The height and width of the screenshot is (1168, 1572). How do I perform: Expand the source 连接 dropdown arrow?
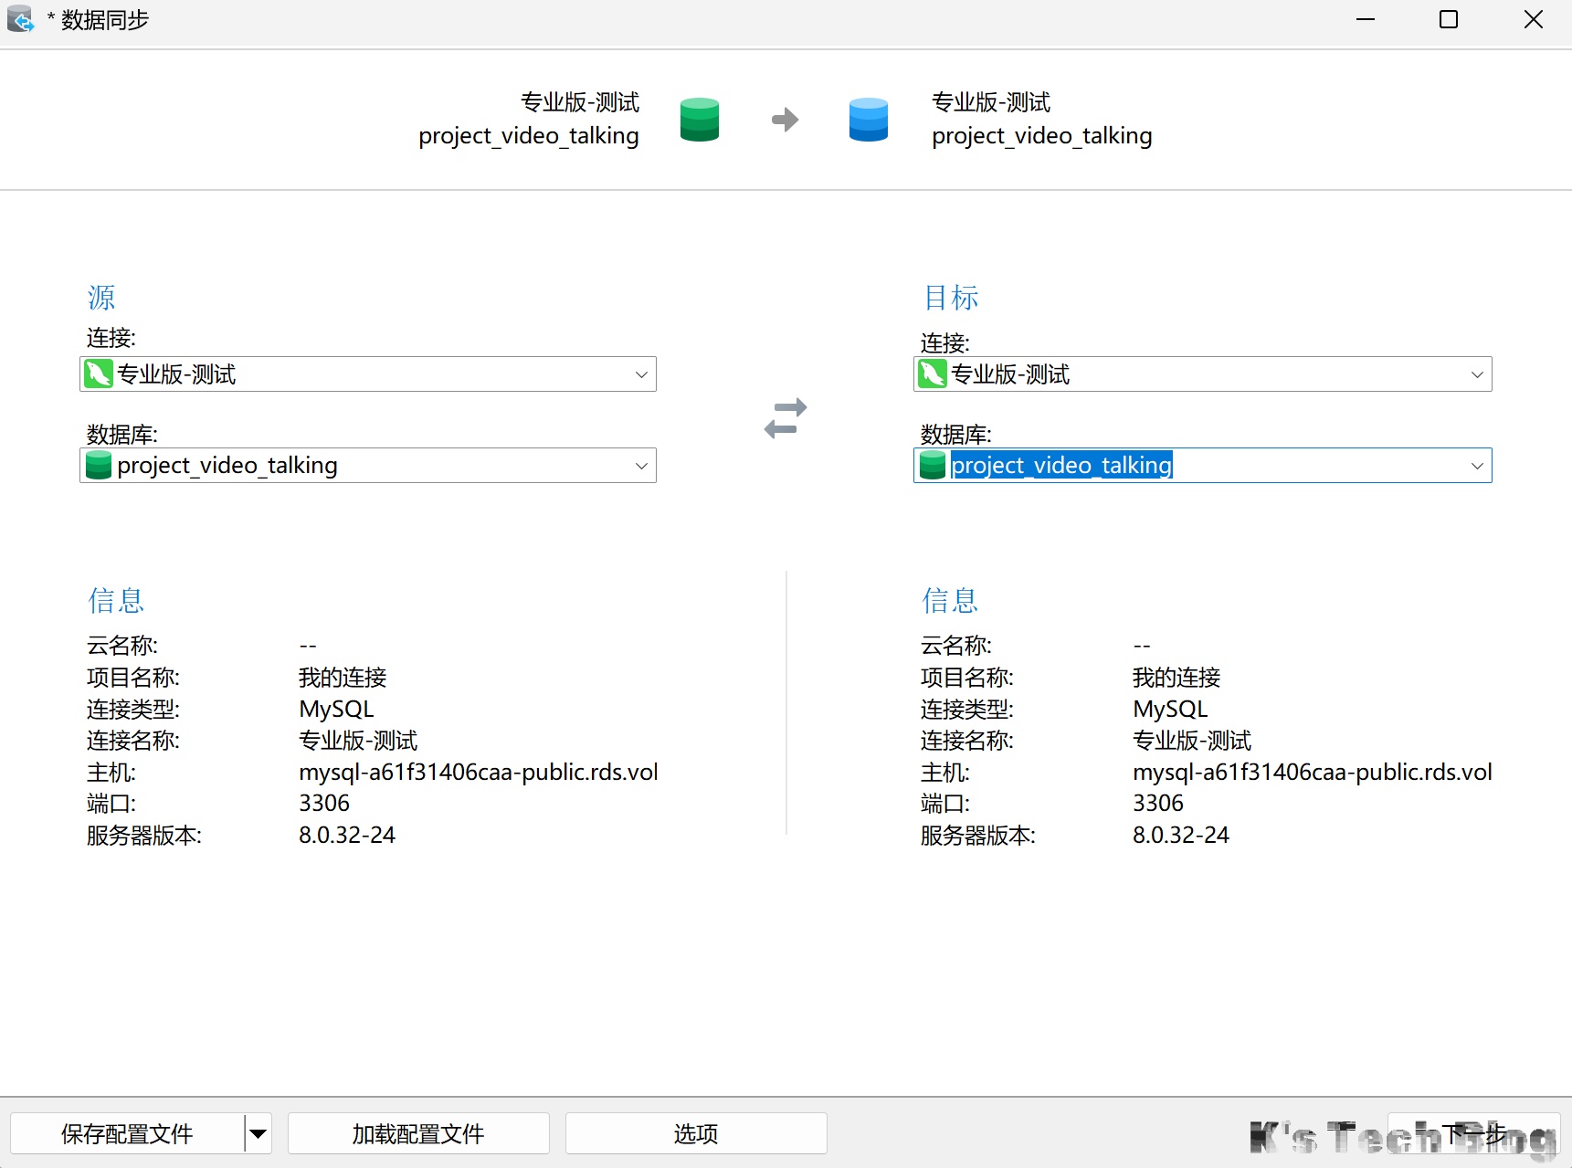point(641,374)
